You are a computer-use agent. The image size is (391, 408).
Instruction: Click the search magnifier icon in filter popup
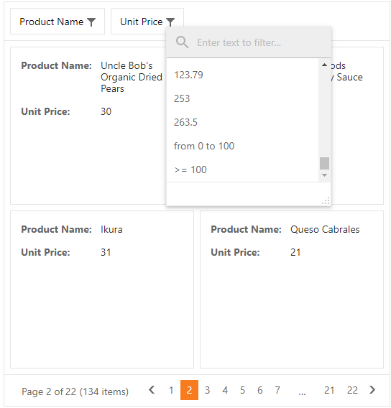[x=182, y=42]
